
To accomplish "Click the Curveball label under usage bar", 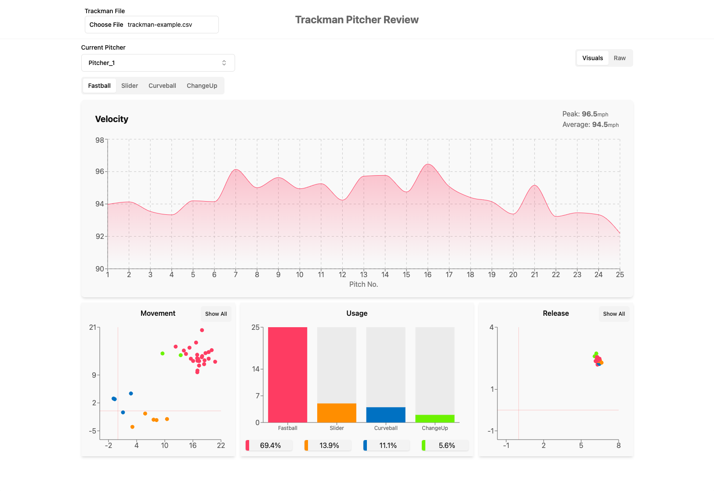I will pos(386,428).
